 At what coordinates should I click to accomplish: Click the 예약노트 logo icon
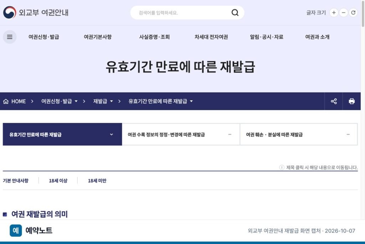16,230
